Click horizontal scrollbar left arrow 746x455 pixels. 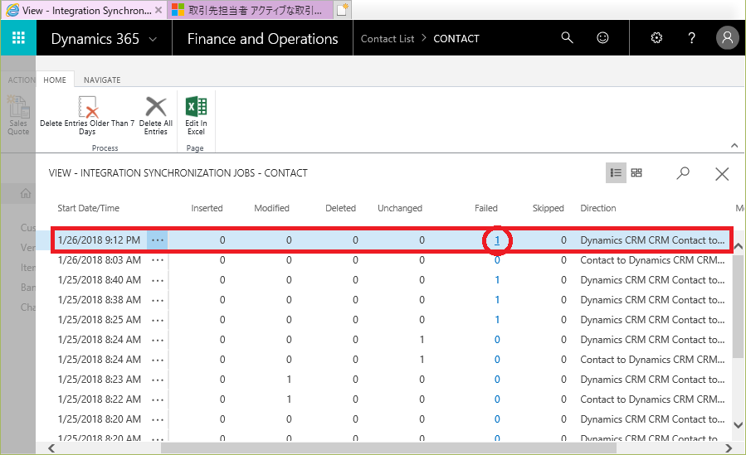click(x=51, y=448)
